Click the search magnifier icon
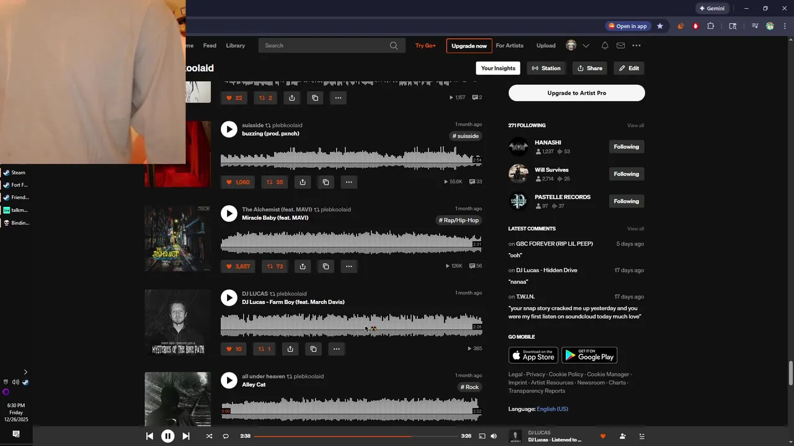This screenshot has height=446, width=794. (x=394, y=45)
